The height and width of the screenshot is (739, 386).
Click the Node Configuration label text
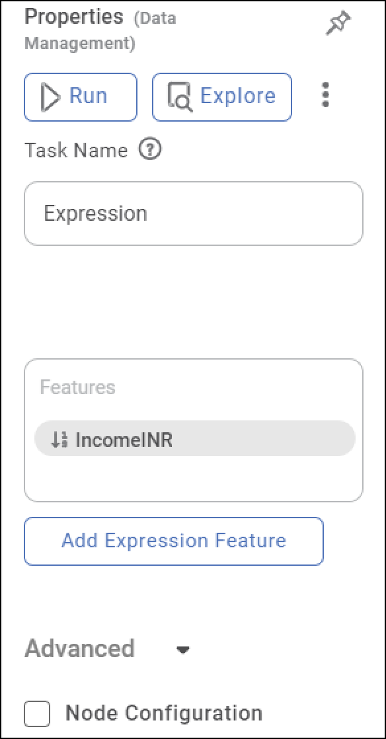click(x=163, y=713)
